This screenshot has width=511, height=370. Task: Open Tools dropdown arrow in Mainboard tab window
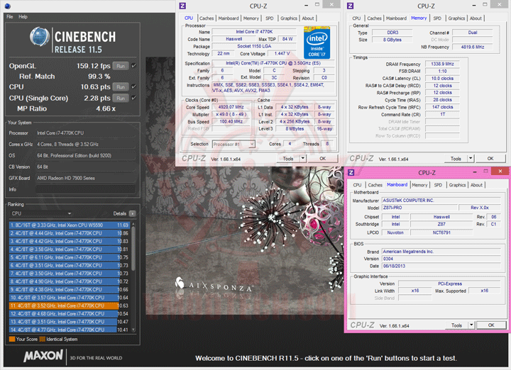(471, 325)
